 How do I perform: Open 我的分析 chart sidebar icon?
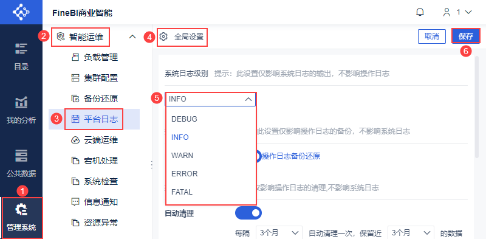[21, 102]
